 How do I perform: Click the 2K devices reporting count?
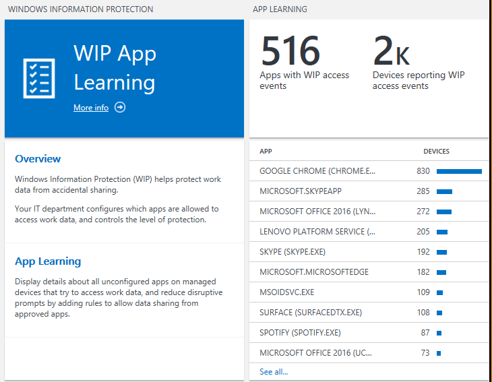click(392, 50)
